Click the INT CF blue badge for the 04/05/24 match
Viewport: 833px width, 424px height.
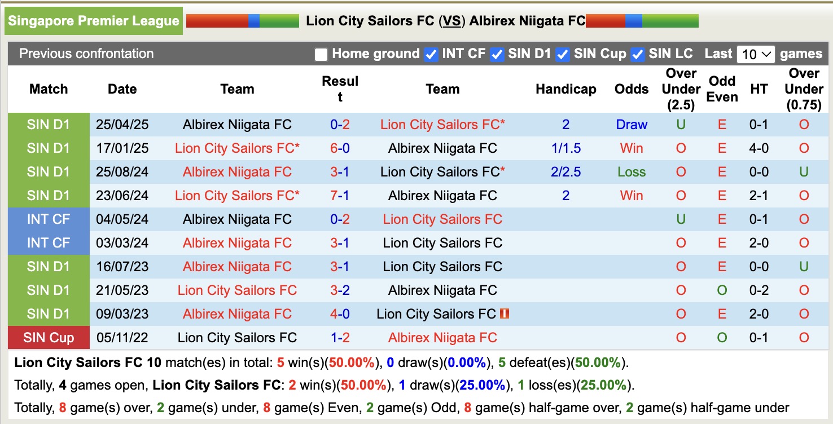49,219
